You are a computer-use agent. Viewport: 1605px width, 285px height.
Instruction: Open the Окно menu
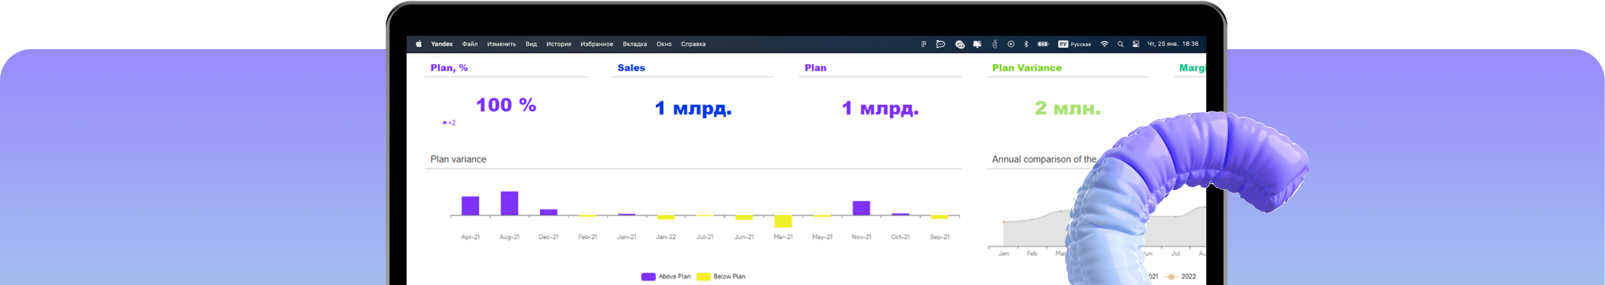click(664, 44)
